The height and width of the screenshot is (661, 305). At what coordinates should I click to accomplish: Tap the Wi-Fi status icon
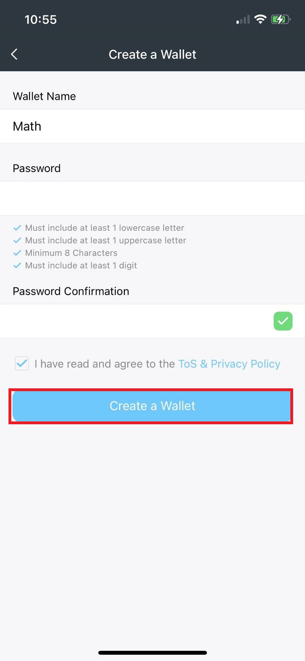tap(260, 19)
